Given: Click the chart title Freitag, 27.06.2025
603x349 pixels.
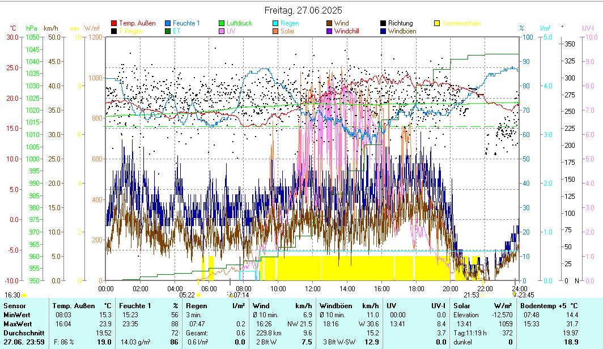Looking at the screenshot, I should pyautogui.click(x=303, y=10).
